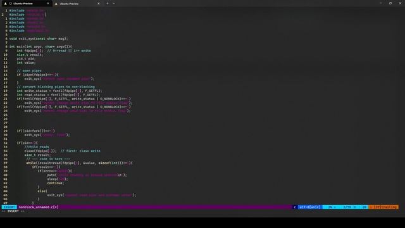Click line number 28 in the gutter
The image size is (405, 228).
(x=6, y=127)
